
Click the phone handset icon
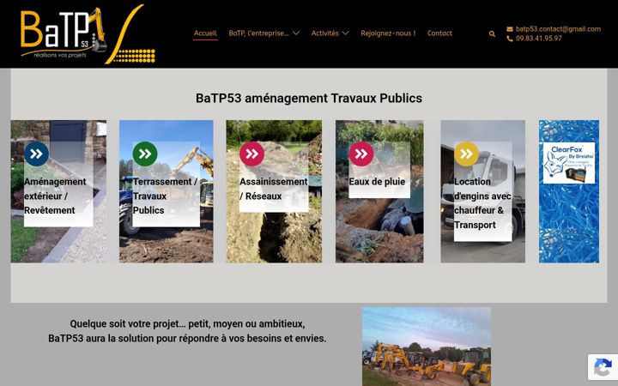[510, 39]
